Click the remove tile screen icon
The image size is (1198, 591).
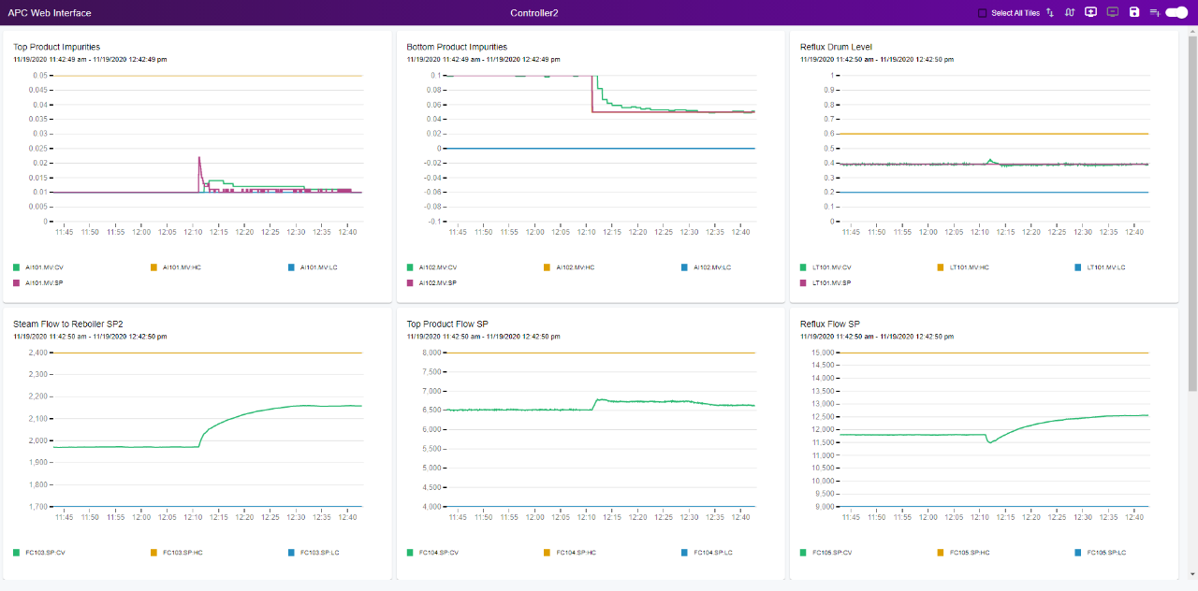point(1113,12)
